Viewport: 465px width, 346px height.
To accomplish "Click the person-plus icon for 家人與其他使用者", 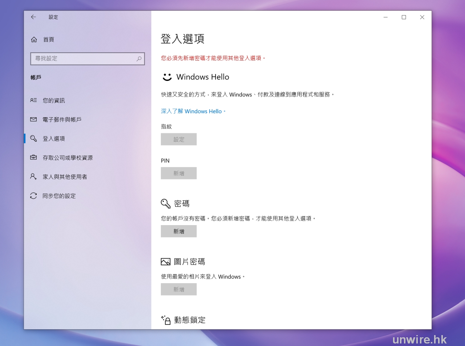I will coord(33,176).
